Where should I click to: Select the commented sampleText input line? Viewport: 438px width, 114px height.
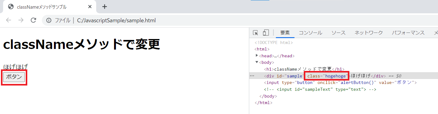coord(320,90)
